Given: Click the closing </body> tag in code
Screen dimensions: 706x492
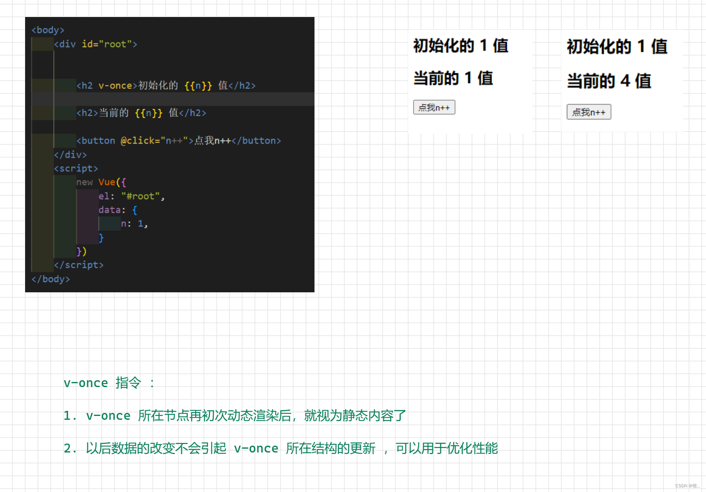Looking at the screenshot, I should pos(51,279).
